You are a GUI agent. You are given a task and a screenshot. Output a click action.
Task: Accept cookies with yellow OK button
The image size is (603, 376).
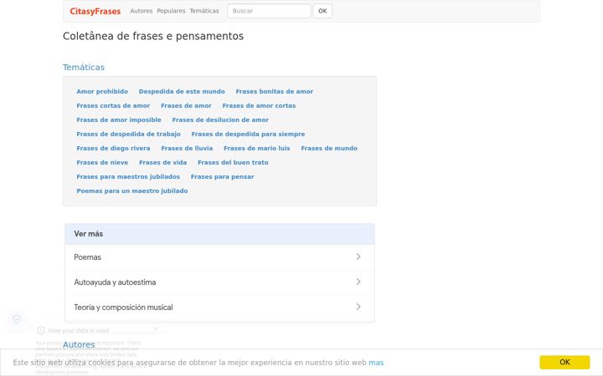(564, 362)
